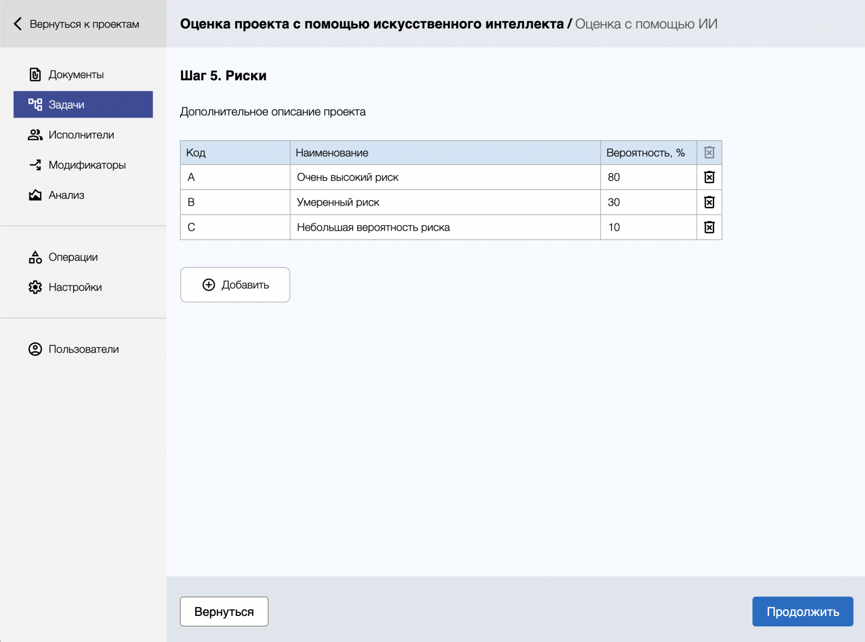
Task: Click the Продолжить button
Action: coord(802,612)
